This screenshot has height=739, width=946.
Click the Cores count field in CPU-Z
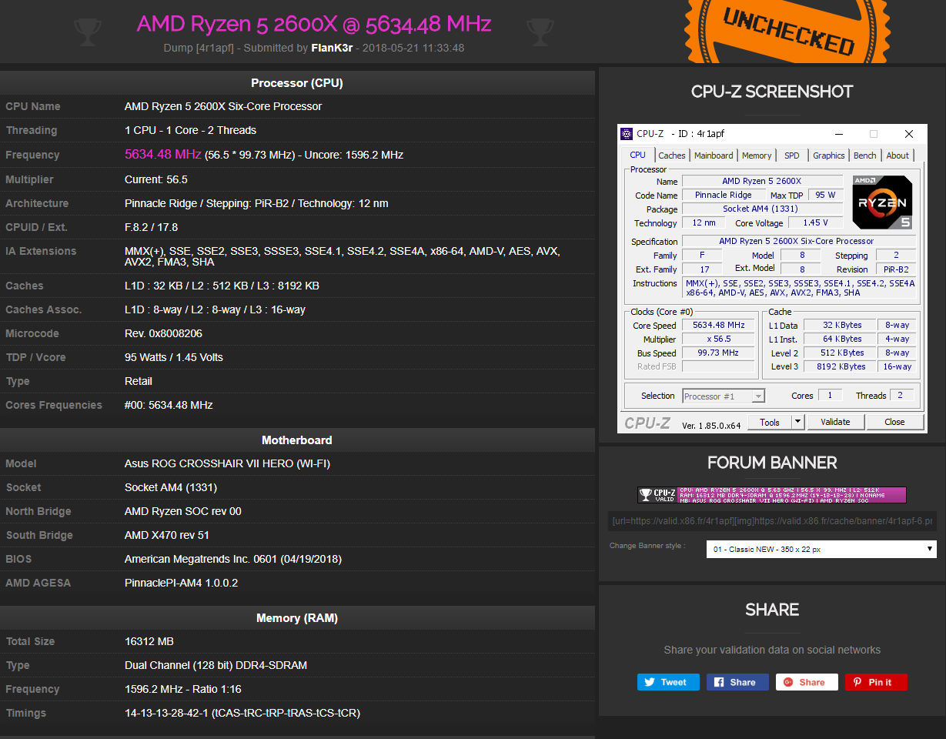[830, 395]
